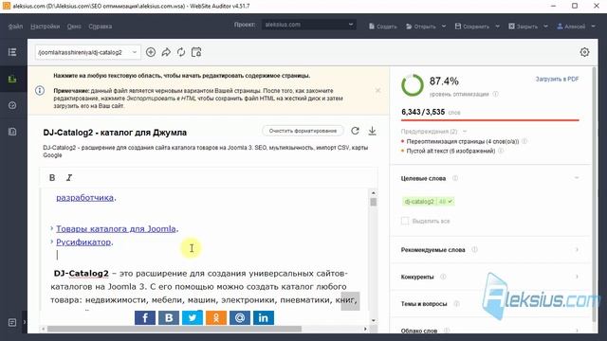The height and width of the screenshot is (341, 607).
Task: Follow the разработчика link
Action: (84, 198)
